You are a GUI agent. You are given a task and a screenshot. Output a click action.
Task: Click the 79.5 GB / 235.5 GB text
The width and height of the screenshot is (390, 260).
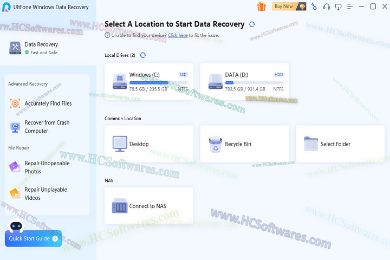(148, 89)
